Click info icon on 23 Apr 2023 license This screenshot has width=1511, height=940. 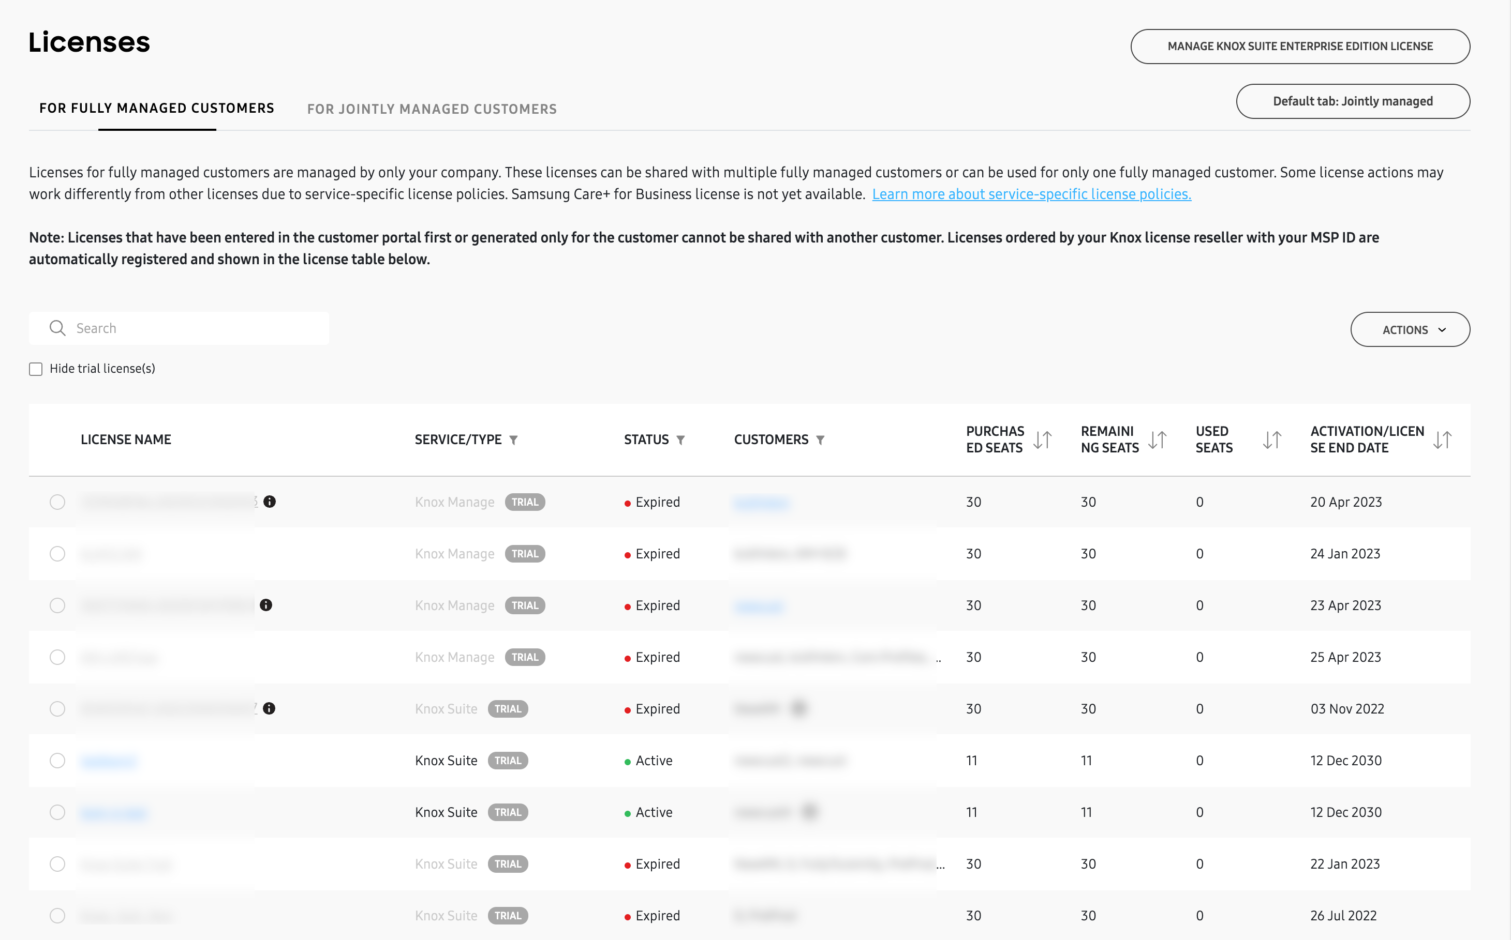pyautogui.click(x=265, y=605)
